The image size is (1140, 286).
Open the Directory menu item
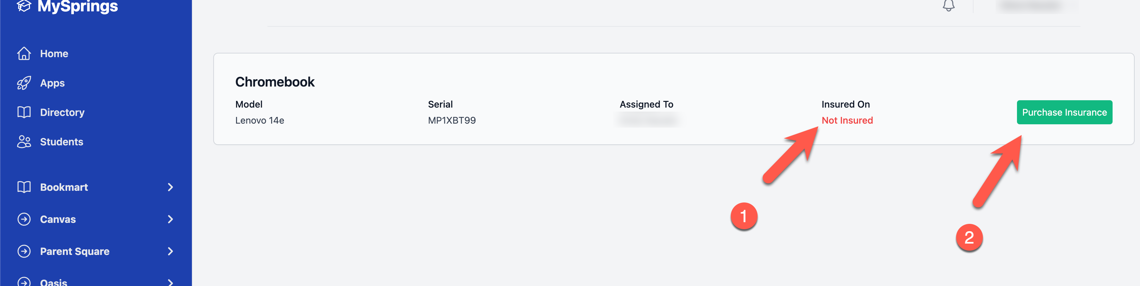click(62, 112)
